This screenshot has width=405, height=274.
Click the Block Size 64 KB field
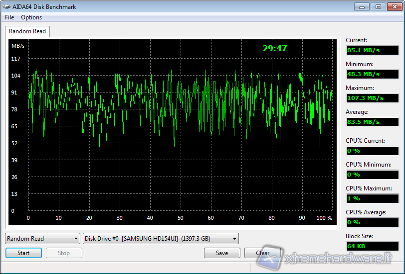372,246
